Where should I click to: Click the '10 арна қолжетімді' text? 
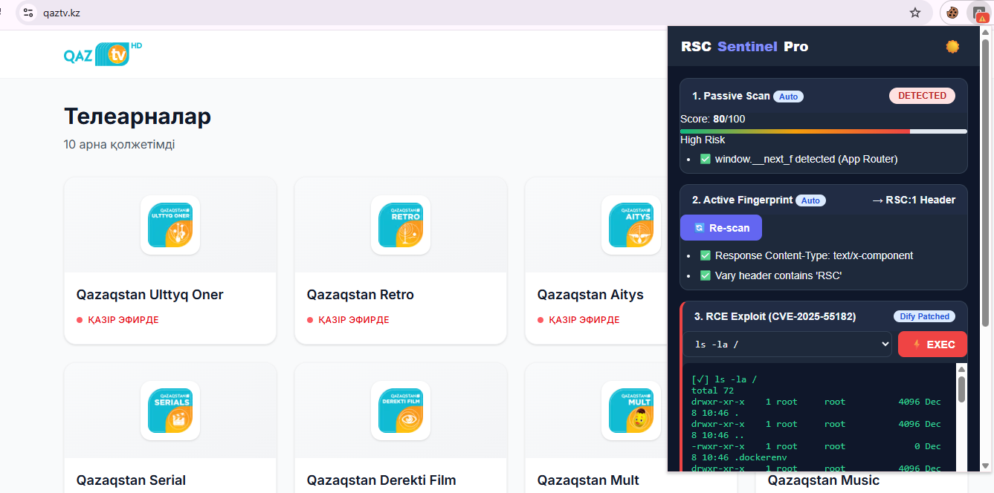[x=119, y=145]
